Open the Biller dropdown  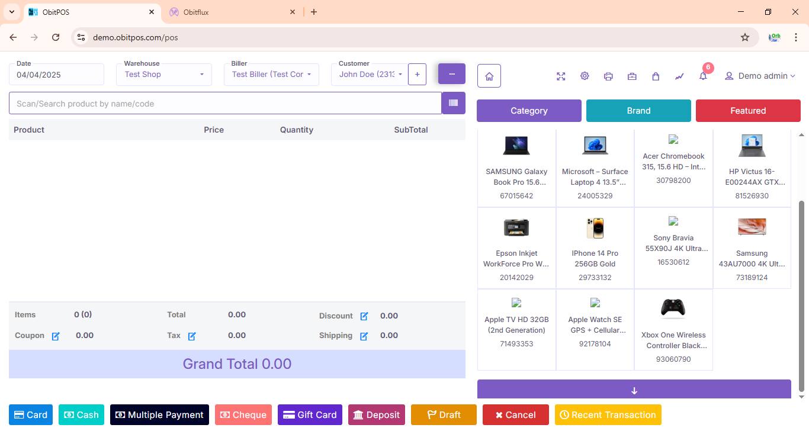pos(271,75)
